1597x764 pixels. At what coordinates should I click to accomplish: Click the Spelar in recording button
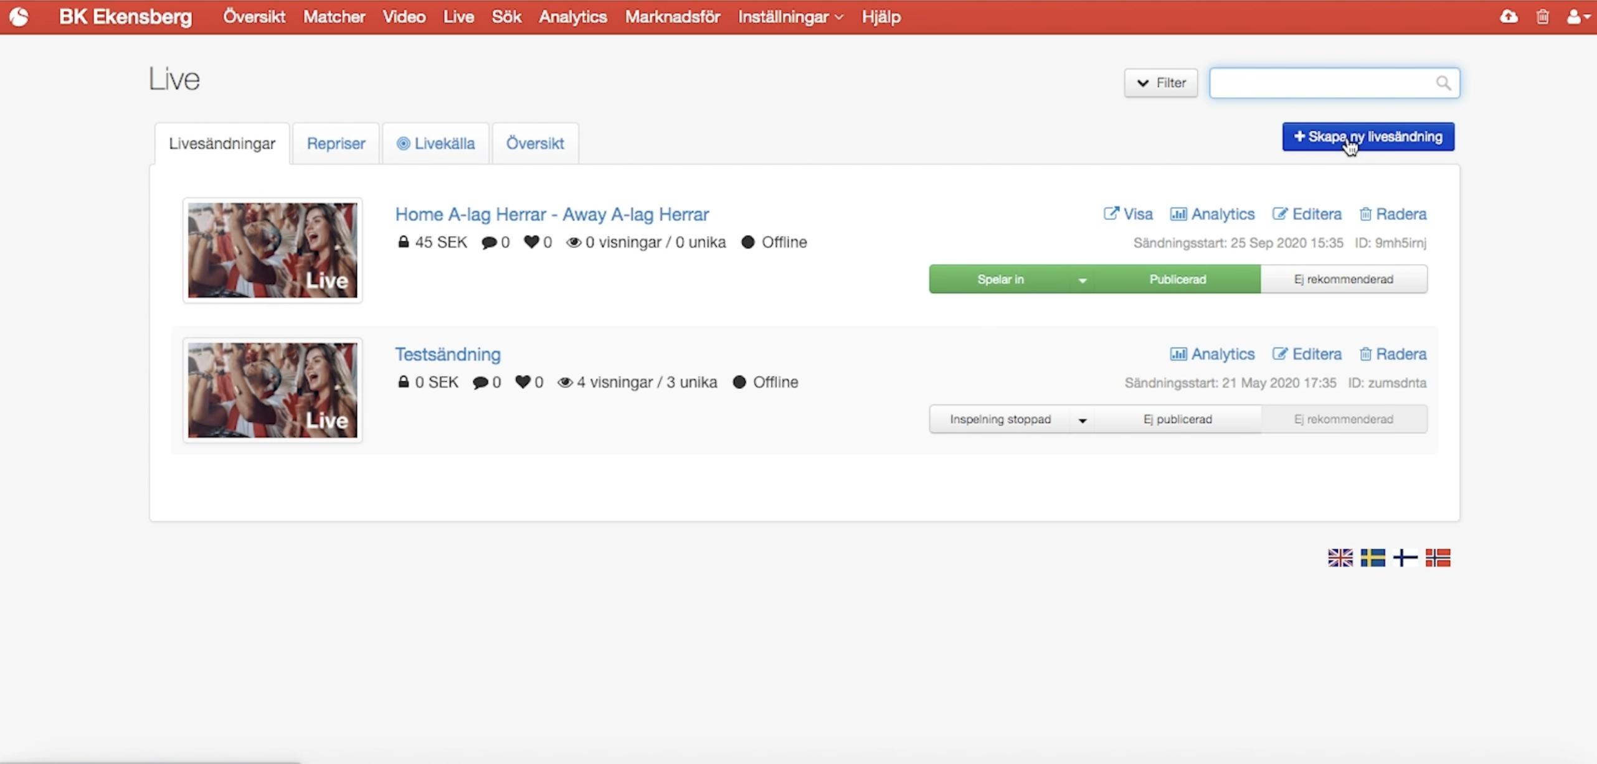(1000, 279)
